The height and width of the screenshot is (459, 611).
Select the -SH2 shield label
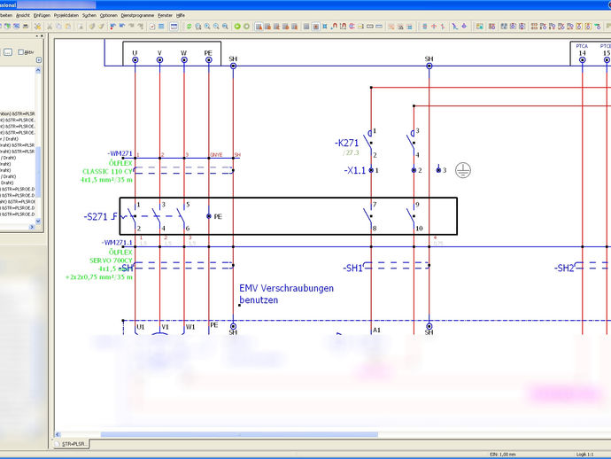pyautogui.click(x=564, y=268)
